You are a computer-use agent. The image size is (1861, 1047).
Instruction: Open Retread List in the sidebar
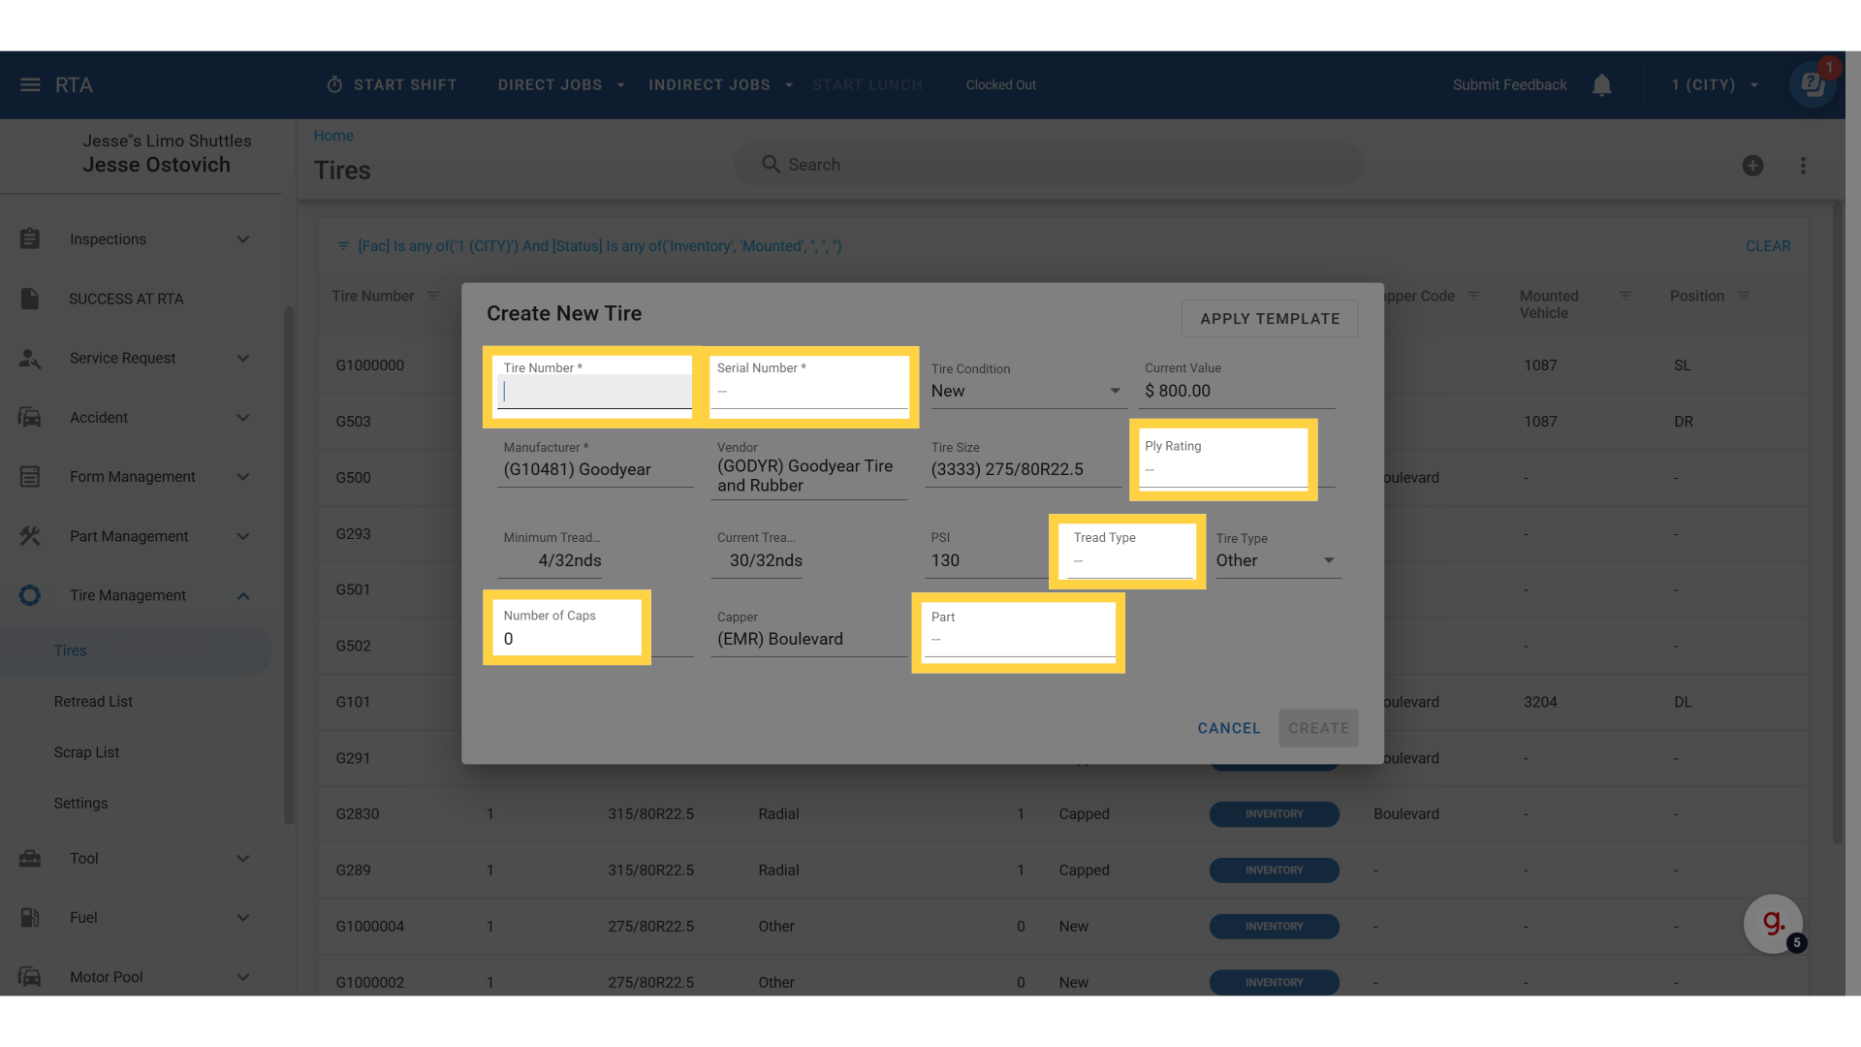click(x=93, y=701)
